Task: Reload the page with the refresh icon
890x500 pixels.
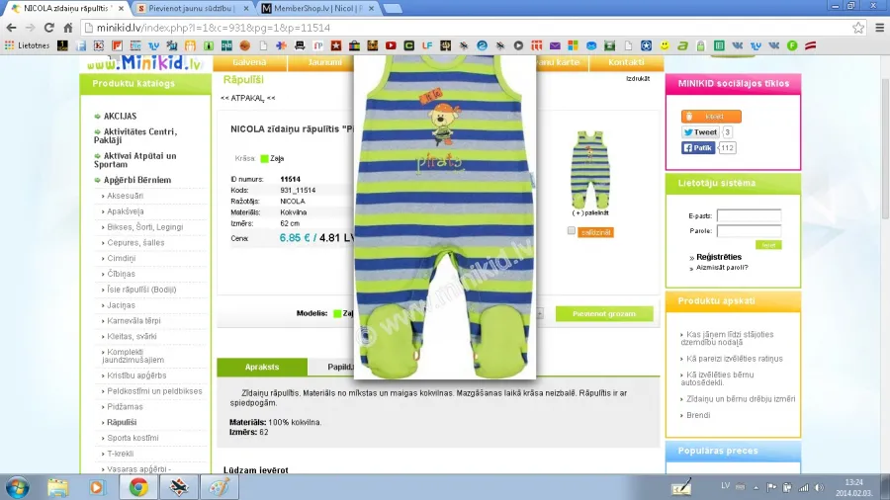Action: (49, 28)
